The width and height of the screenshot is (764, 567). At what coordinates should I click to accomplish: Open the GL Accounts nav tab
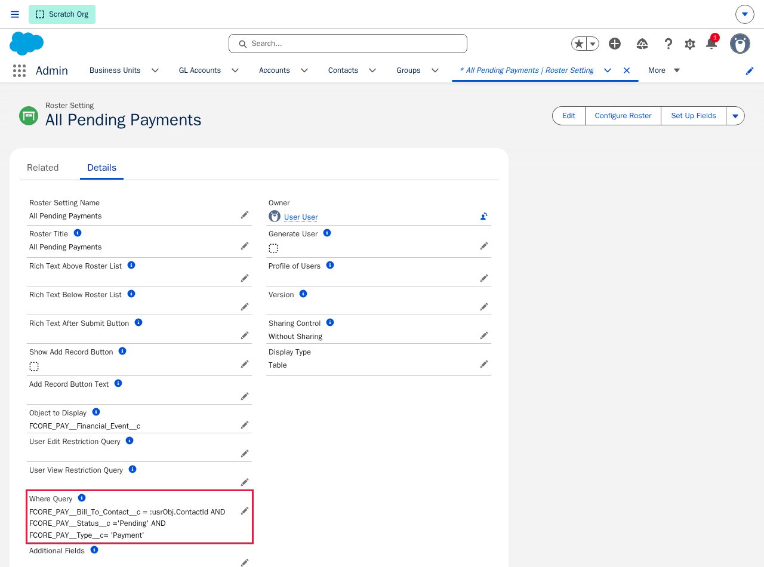200,70
